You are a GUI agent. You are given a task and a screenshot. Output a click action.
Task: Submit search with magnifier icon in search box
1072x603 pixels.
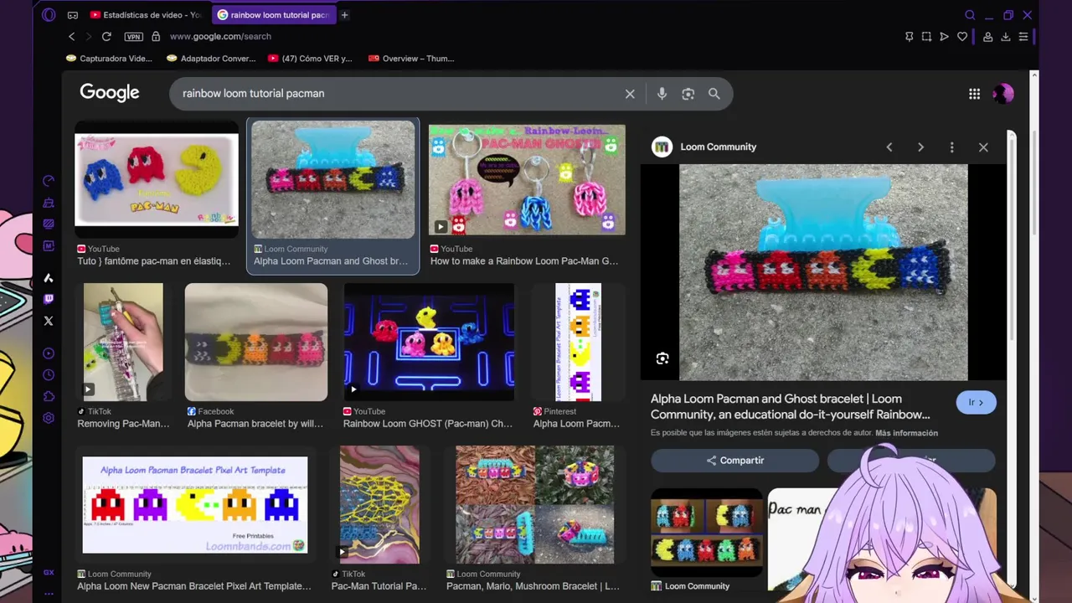[x=714, y=94]
